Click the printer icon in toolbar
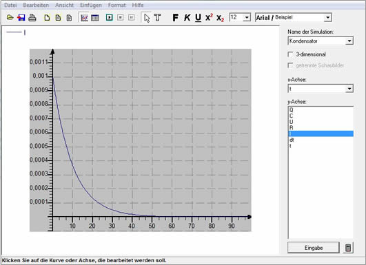The height and width of the screenshot is (265, 366). [32, 18]
